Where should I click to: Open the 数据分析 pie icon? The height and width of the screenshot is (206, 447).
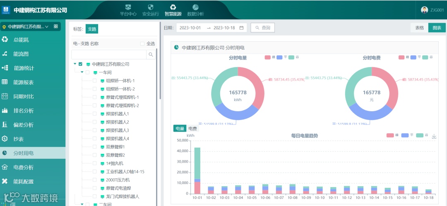coord(195,7)
